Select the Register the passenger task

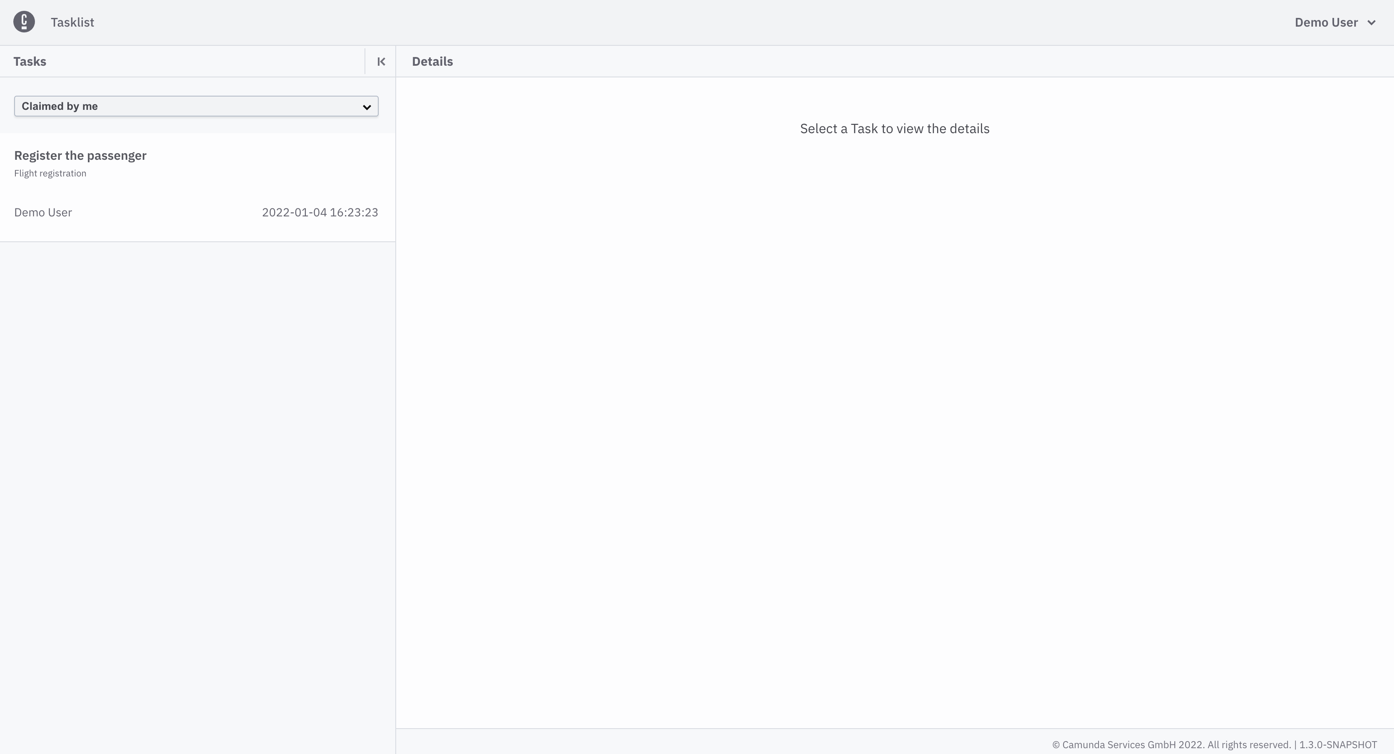[80, 156]
